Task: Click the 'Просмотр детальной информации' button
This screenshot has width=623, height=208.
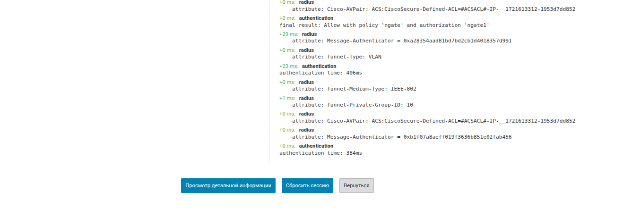Action: [228, 185]
